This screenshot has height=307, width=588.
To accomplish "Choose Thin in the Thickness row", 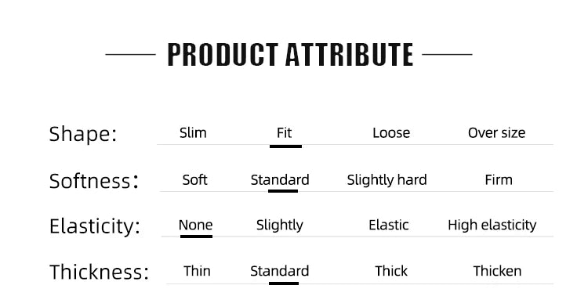I will click(197, 271).
